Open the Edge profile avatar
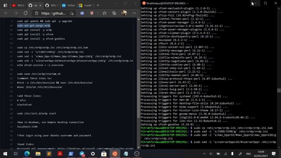This screenshot has width=281, height=158. point(124,13)
